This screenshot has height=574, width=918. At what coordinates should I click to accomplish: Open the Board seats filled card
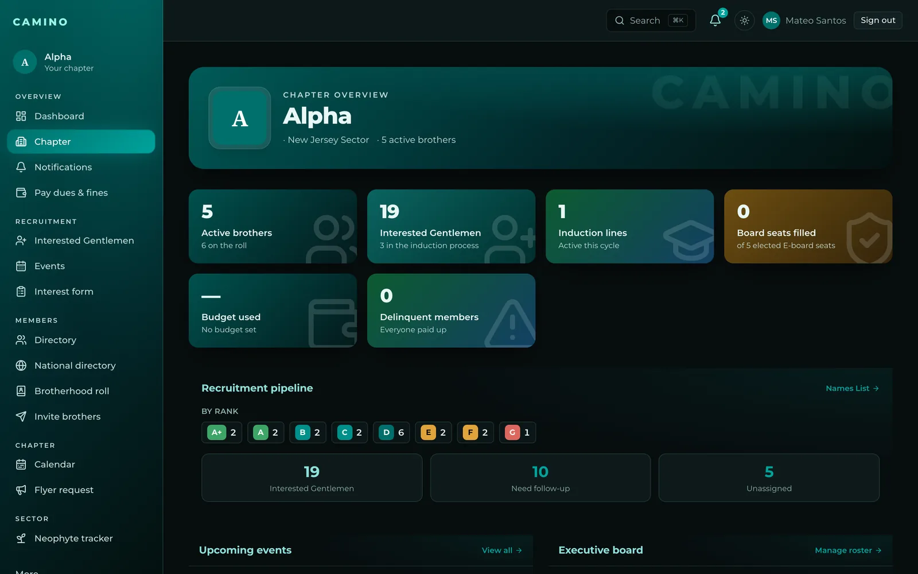pos(808,227)
